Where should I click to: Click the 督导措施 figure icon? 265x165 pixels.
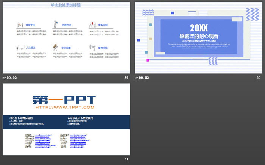pos(92,48)
